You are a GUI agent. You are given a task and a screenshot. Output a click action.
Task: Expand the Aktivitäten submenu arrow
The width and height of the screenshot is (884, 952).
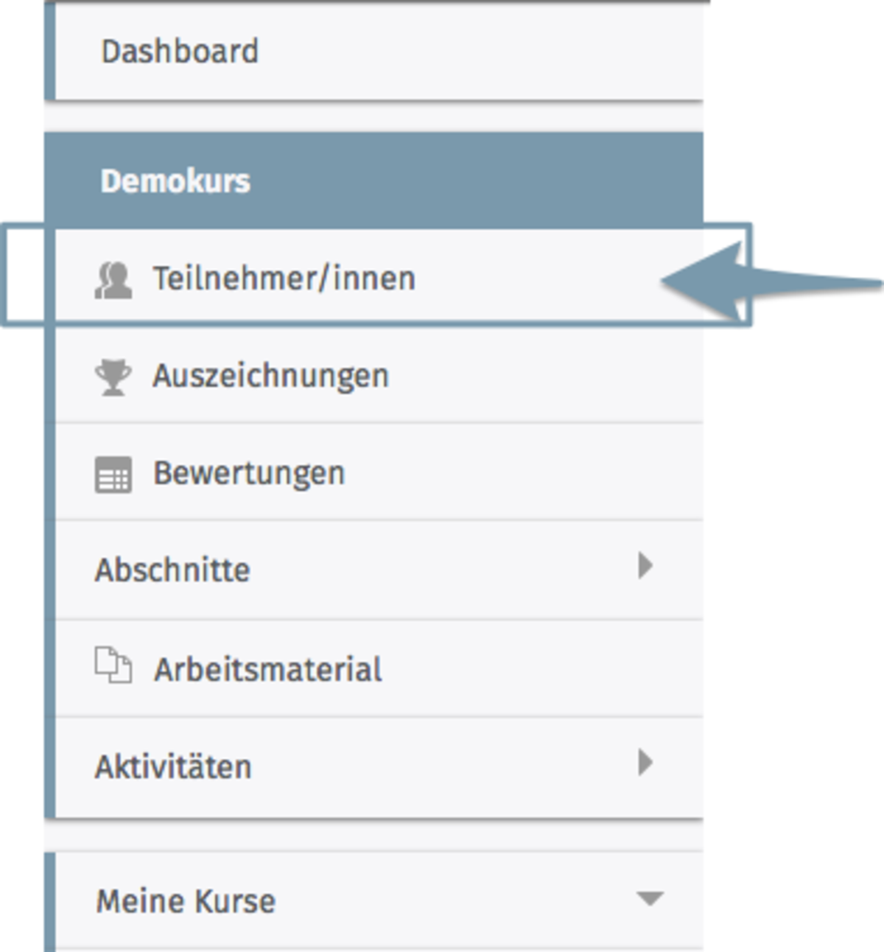point(645,763)
